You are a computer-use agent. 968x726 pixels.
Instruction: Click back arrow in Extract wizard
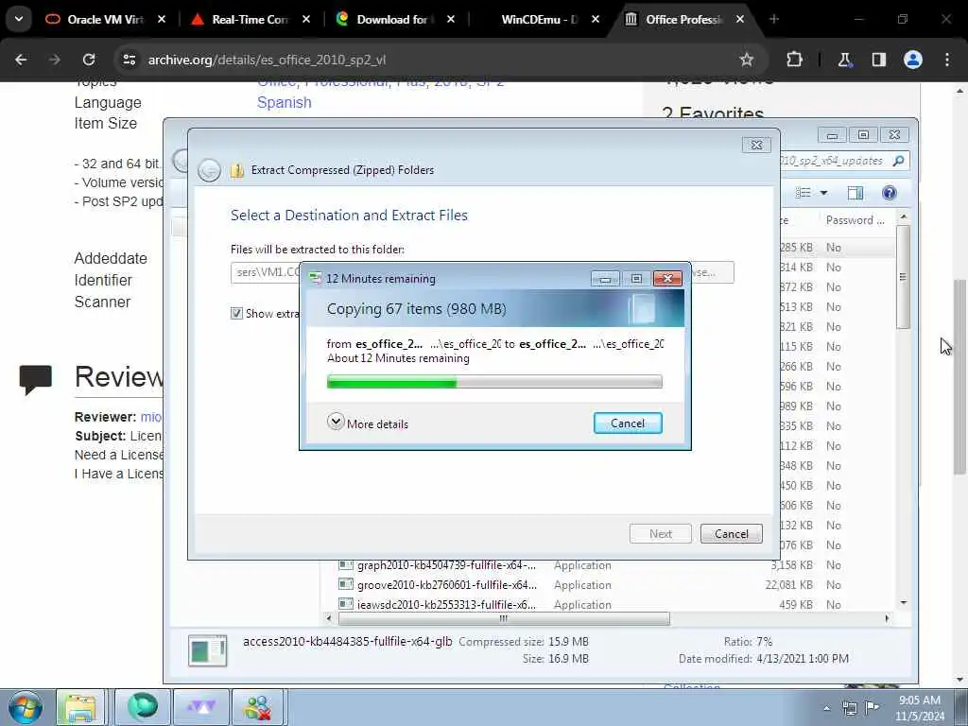[x=209, y=170]
